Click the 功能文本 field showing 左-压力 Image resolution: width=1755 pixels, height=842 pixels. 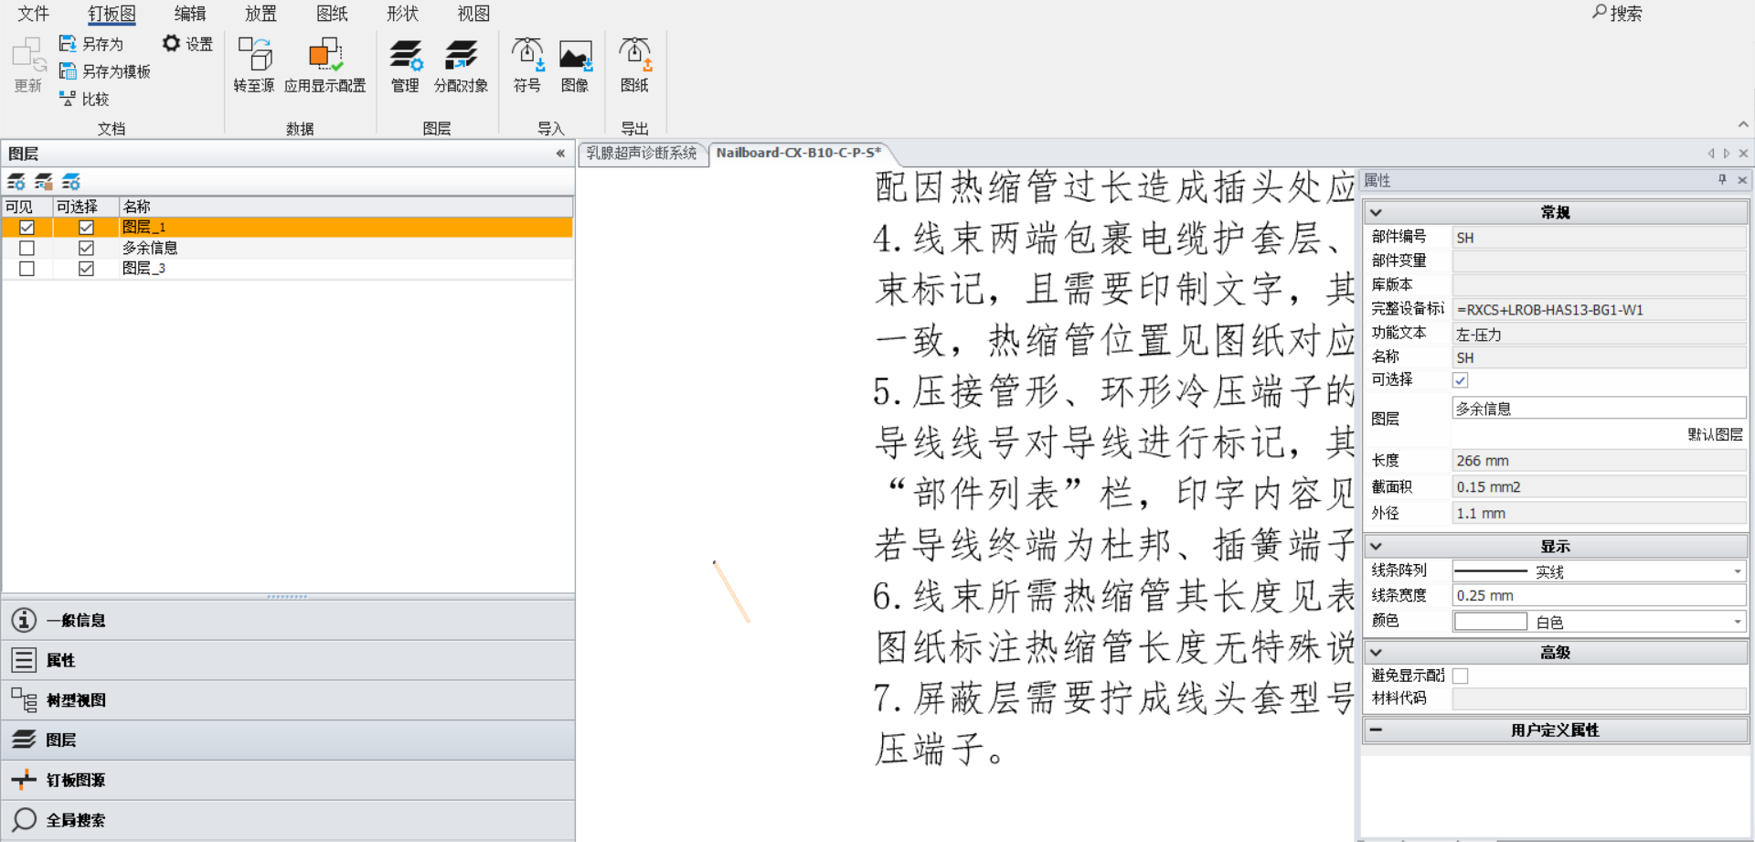click(x=1599, y=335)
